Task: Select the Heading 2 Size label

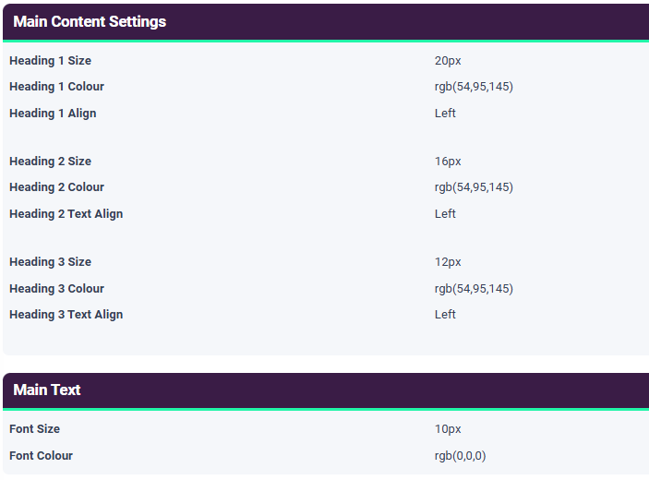Action: pyautogui.click(x=50, y=162)
